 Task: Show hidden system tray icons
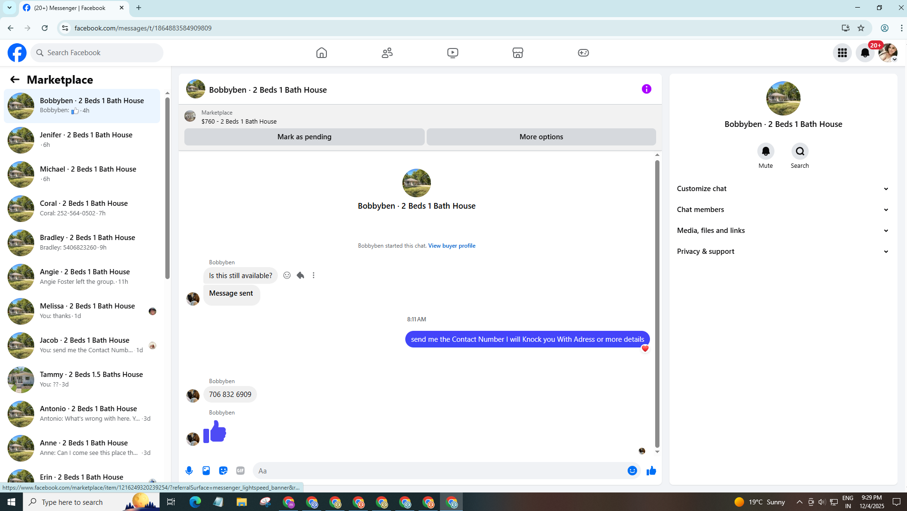tap(800, 502)
